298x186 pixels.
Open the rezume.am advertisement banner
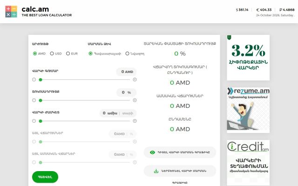248,110
